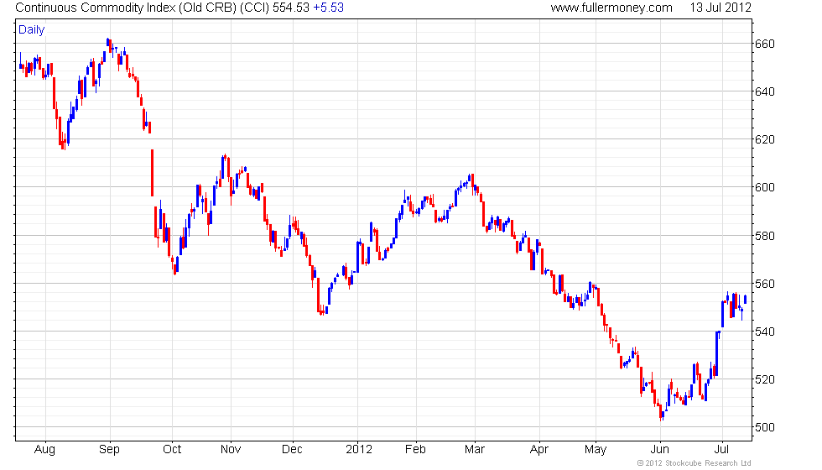
Task: Click the date label '13 Jul 2012'
Action: (x=721, y=8)
